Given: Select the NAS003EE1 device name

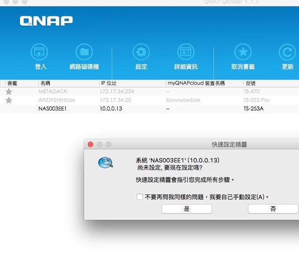Looking at the screenshot, I should pyautogui.click(x=52, y=109).
